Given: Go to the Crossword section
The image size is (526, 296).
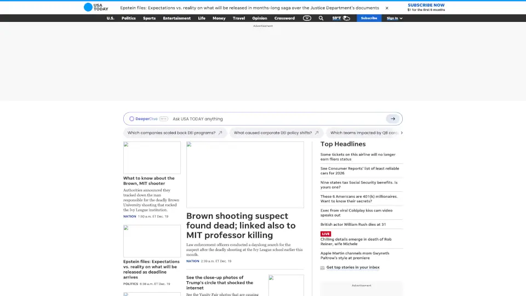Looking at the screenshot, I should pyautogui.click(x=284, y=18).
